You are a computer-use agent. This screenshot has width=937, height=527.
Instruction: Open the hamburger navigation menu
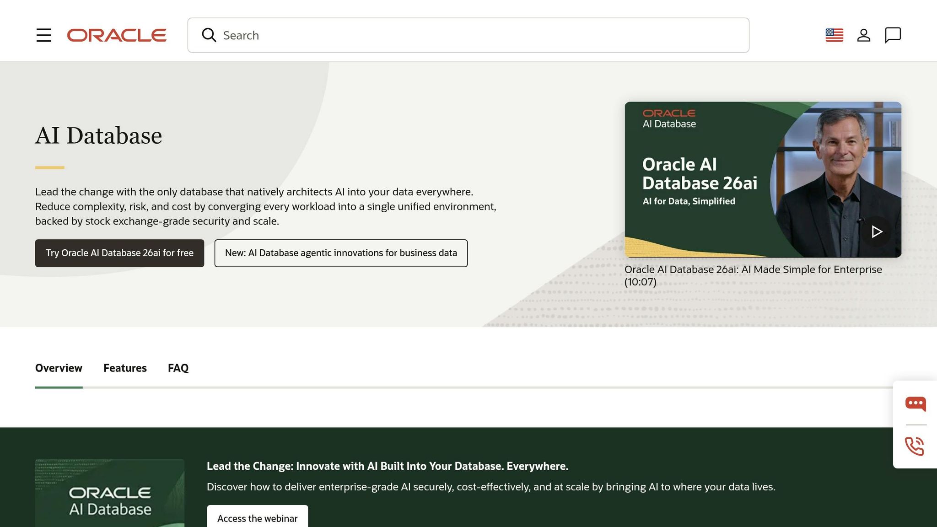[x=44, y=35]
